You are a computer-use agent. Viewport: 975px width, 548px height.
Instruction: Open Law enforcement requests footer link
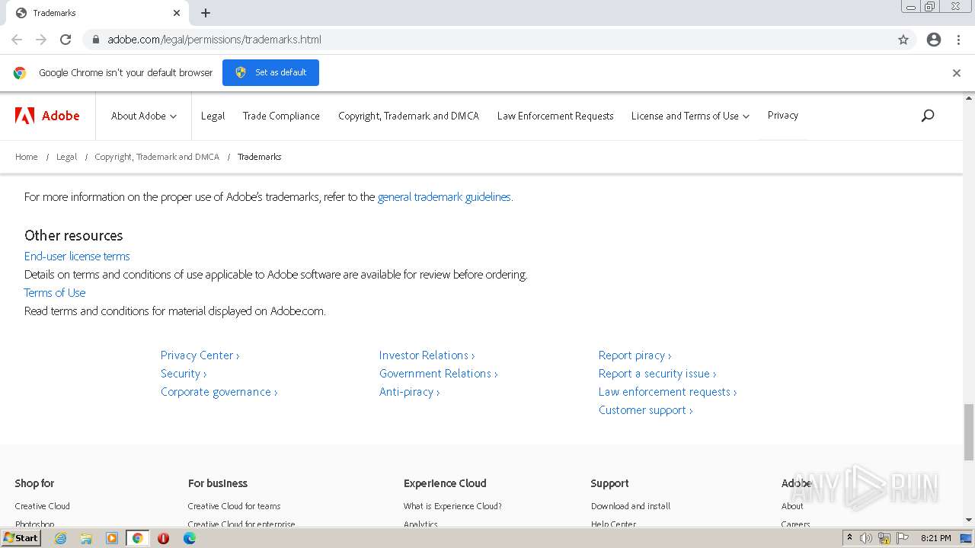667,392
